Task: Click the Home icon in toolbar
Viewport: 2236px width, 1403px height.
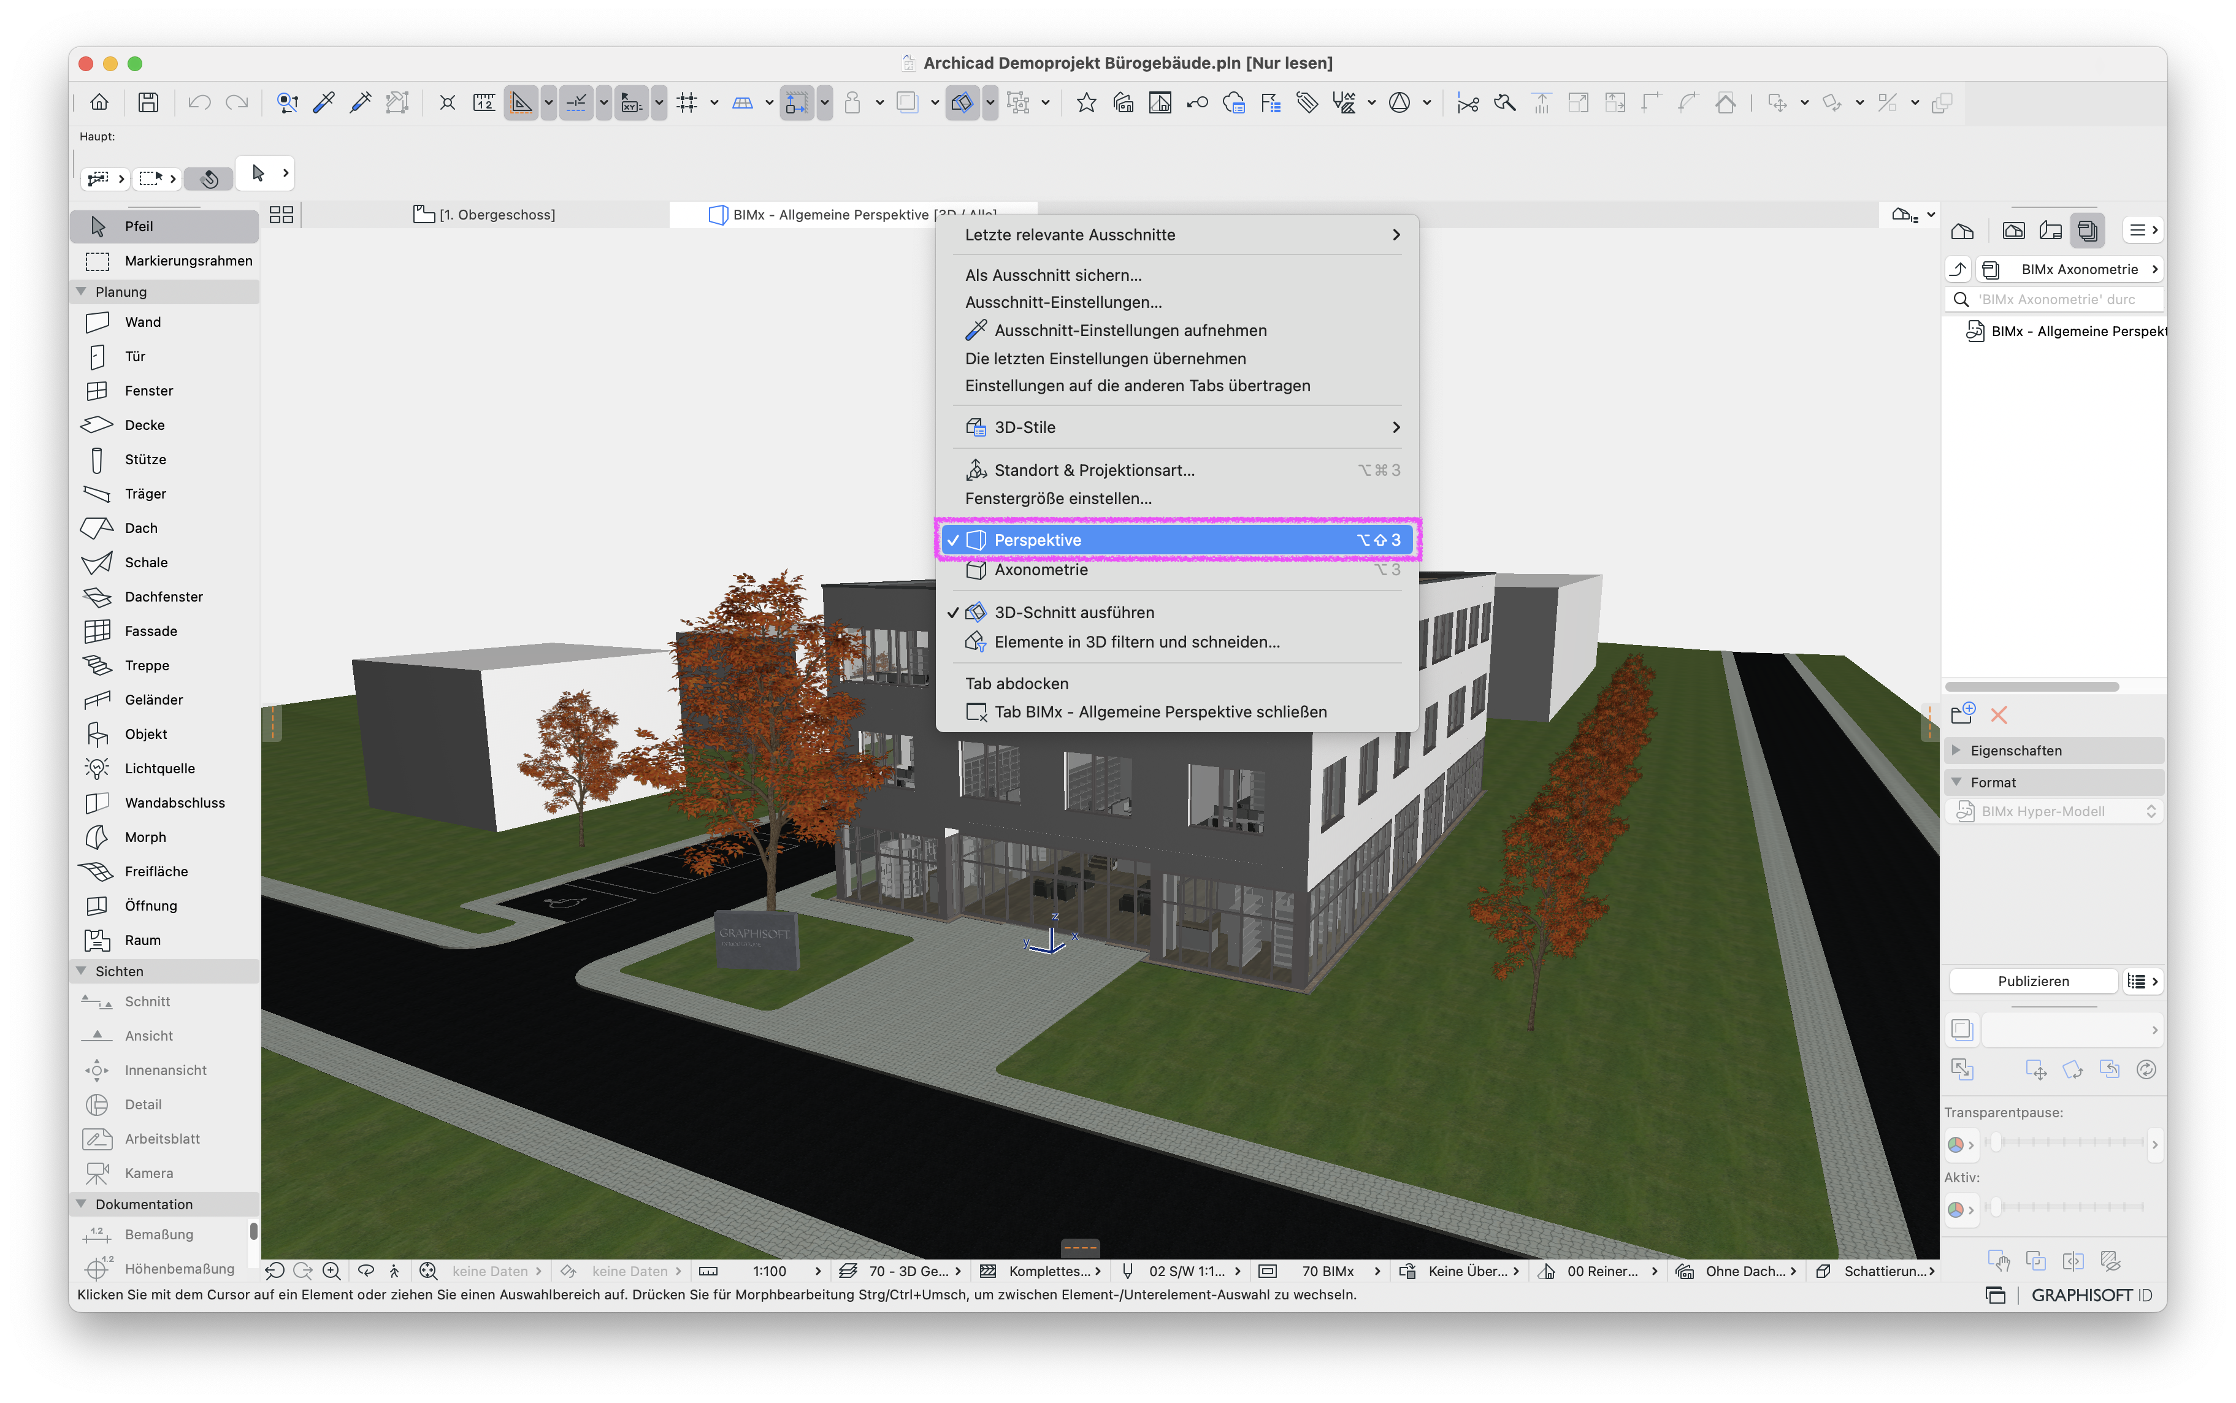Action: [x=99, y=102]
